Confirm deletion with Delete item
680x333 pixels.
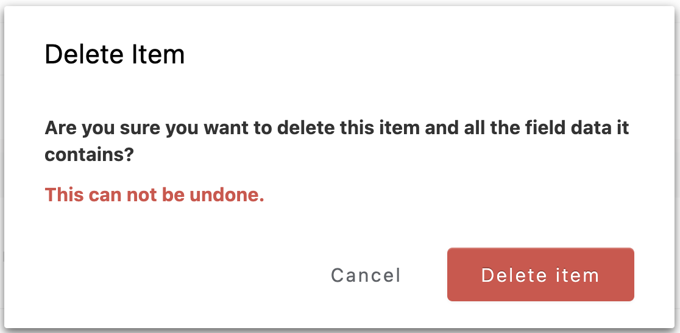540,274
